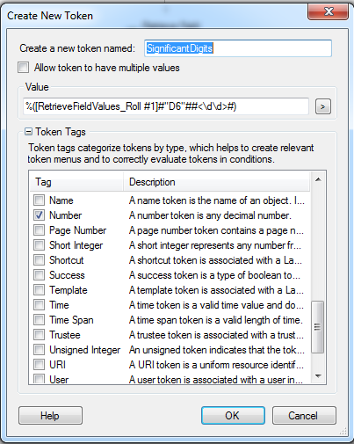This screenshot has height=444, width=354.
Task: Click the tag list scrollbar thumb
Action: pyautogui.click(x=318, y=327)
